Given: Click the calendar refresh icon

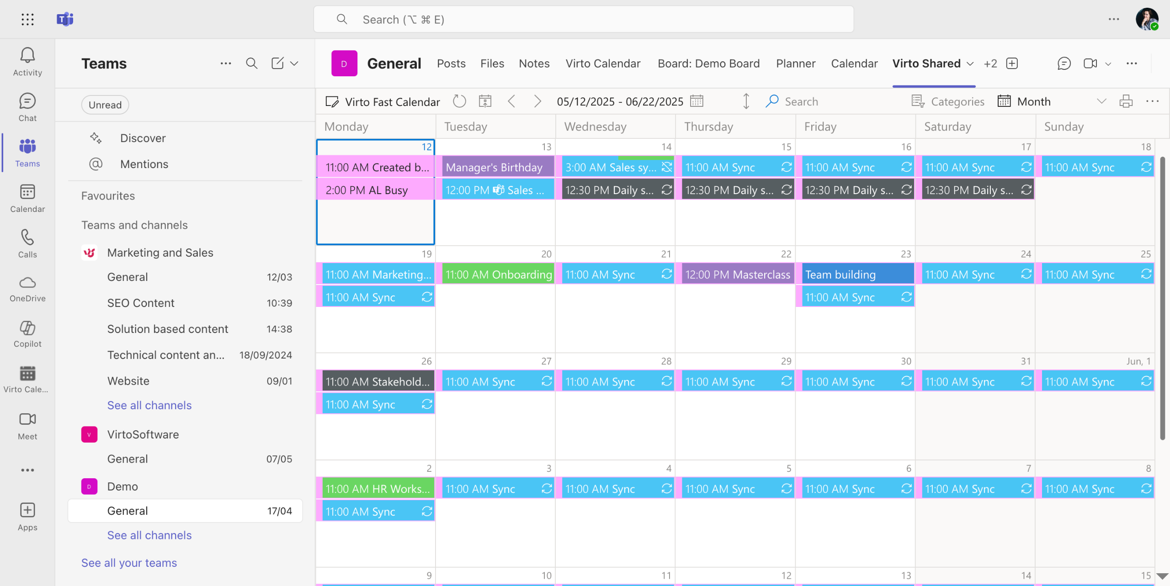Looking at the screenshot, I should pos(459,101).
